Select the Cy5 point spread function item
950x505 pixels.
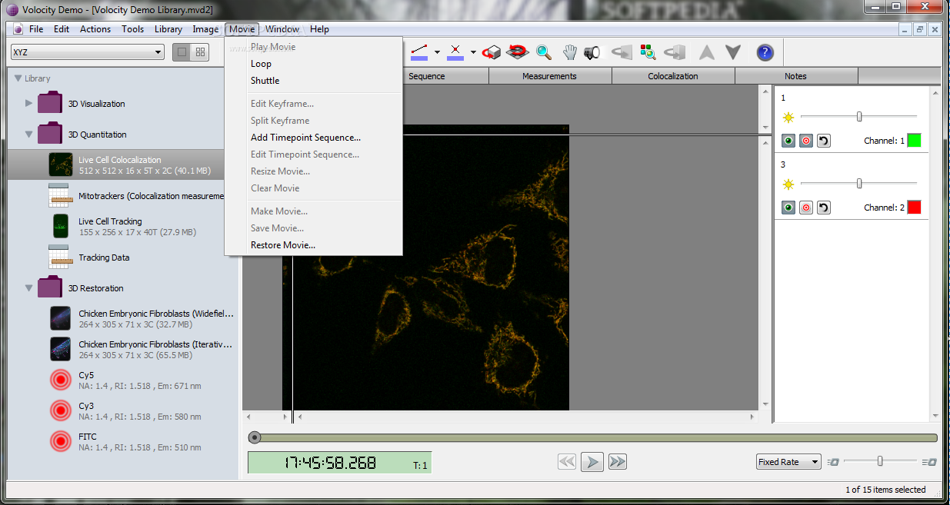click(125, 380)
